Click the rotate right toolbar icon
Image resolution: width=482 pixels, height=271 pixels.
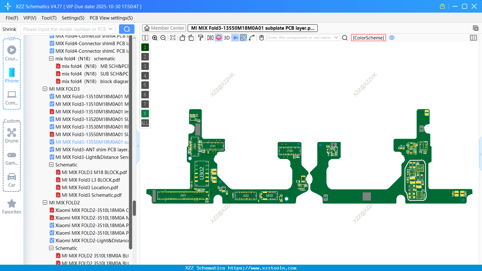191,38
